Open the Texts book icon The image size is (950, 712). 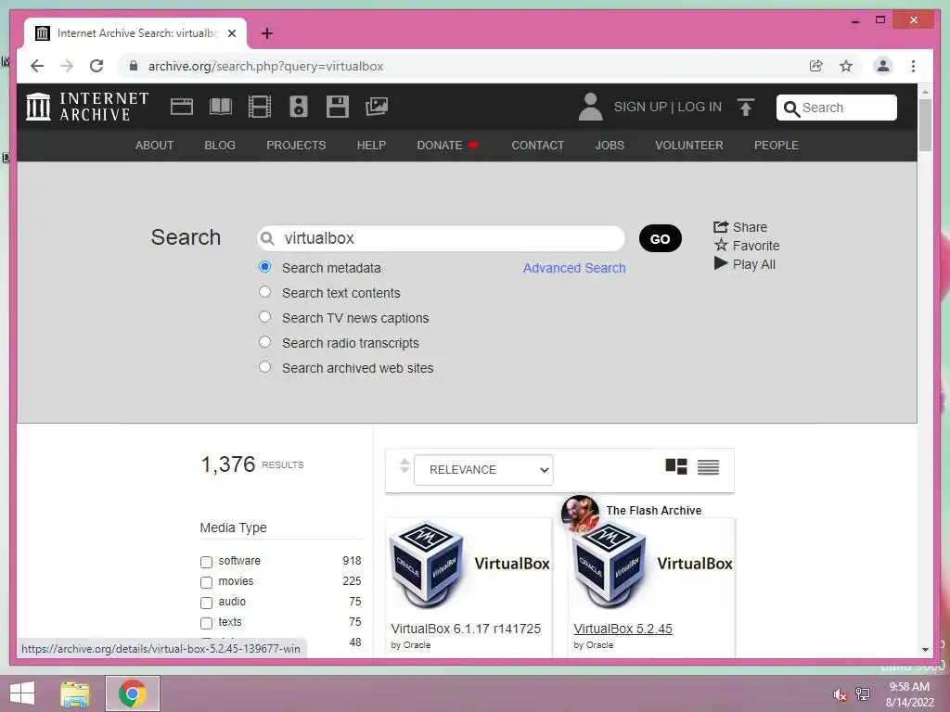coord(221,107)
